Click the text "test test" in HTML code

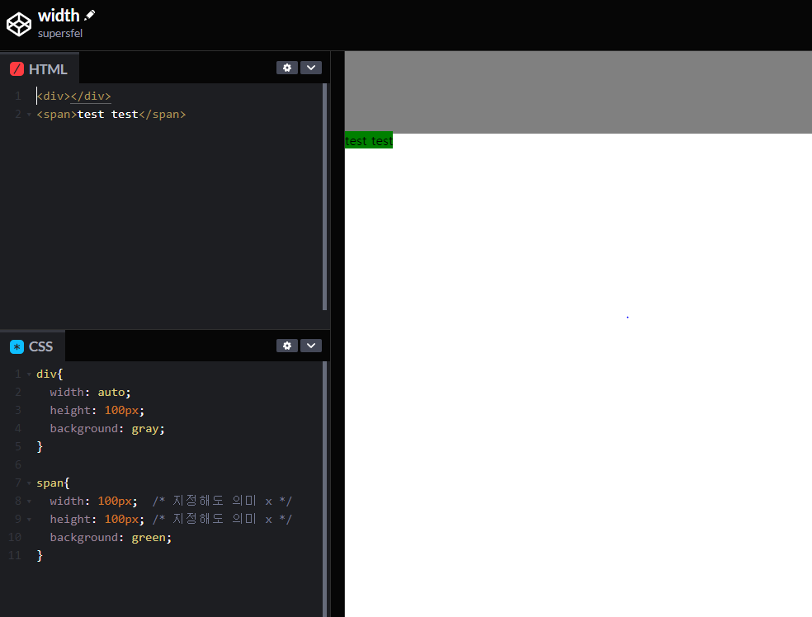[x=108, y=115]
